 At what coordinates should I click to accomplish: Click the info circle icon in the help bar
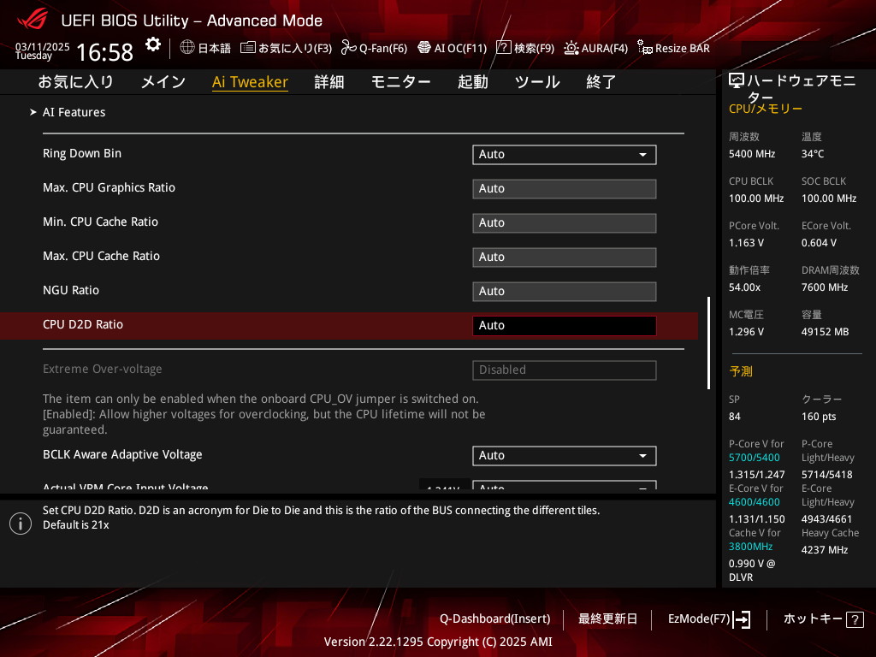tap(21, 524)
